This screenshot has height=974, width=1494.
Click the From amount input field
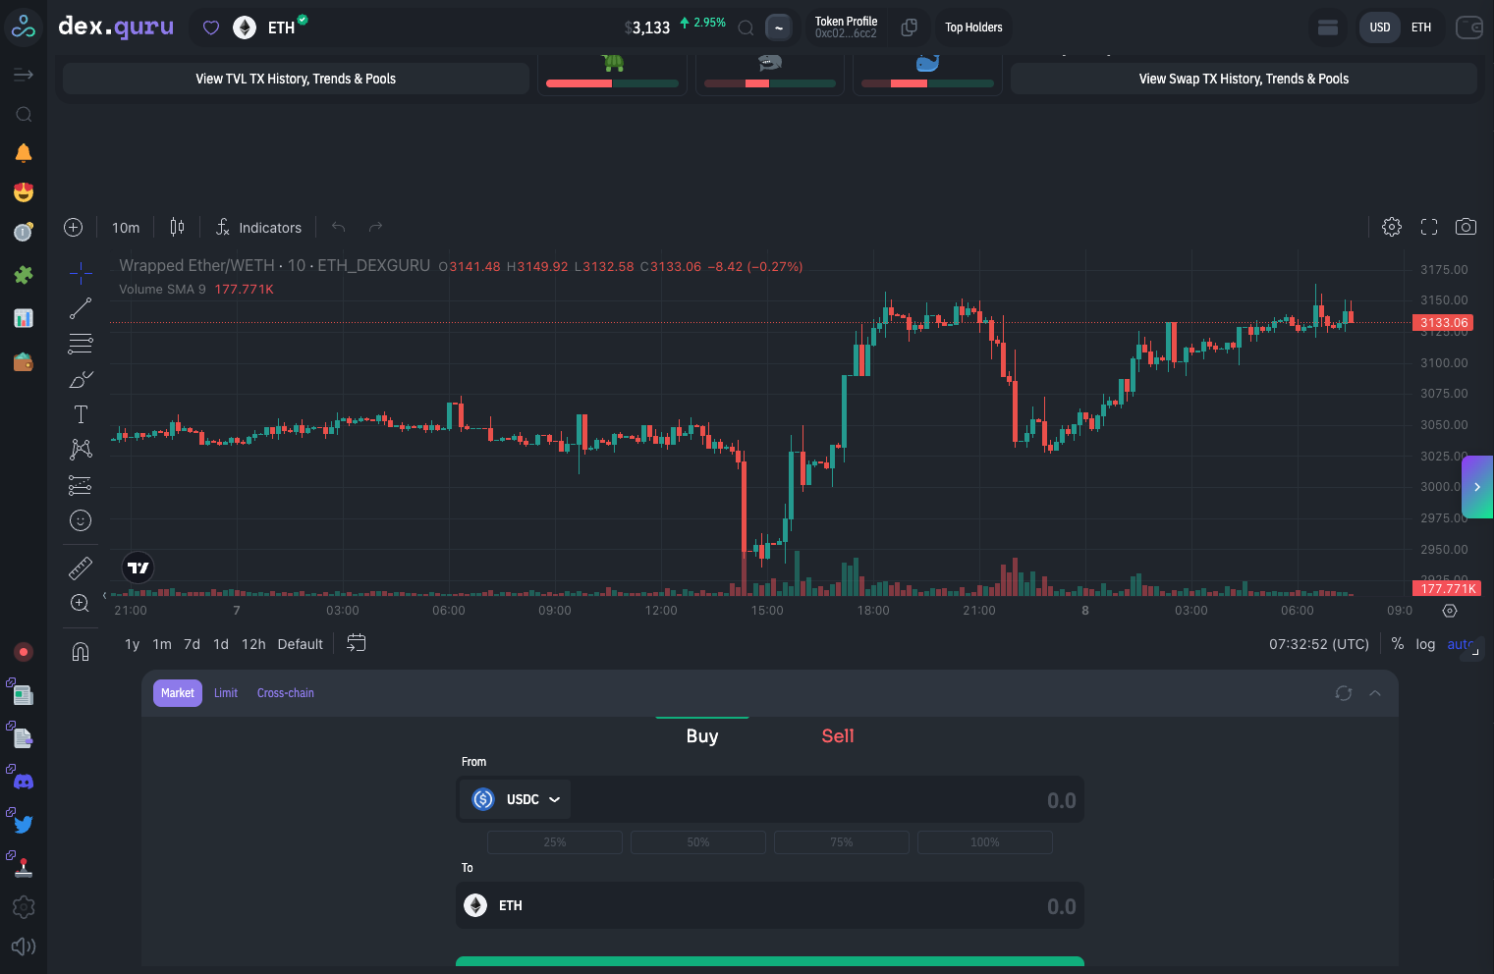825,800
